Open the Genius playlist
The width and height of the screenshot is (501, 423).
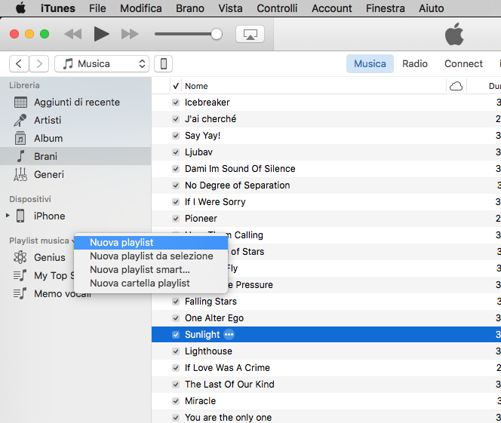click(x=39, y=257)
